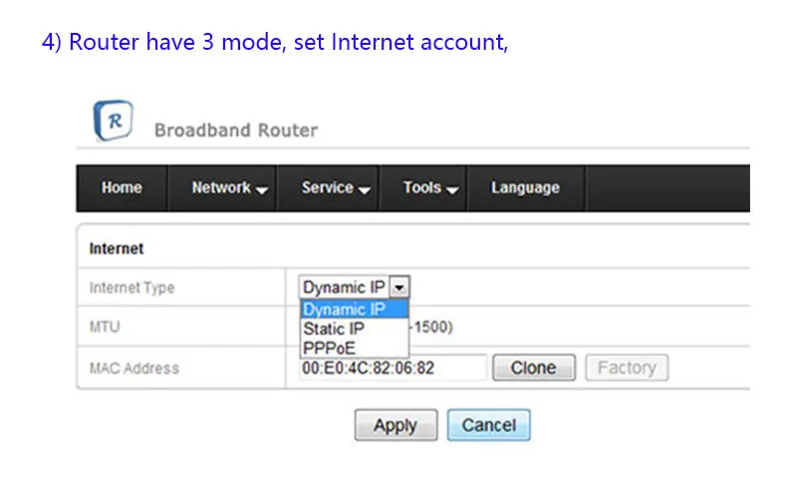Expand the Service menu

[x=329, y=187]
